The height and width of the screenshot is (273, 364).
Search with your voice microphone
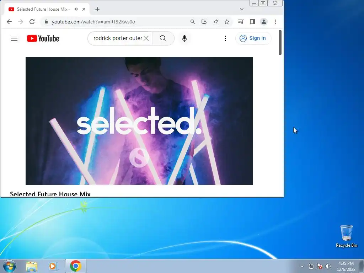click(x=184, y=38)
